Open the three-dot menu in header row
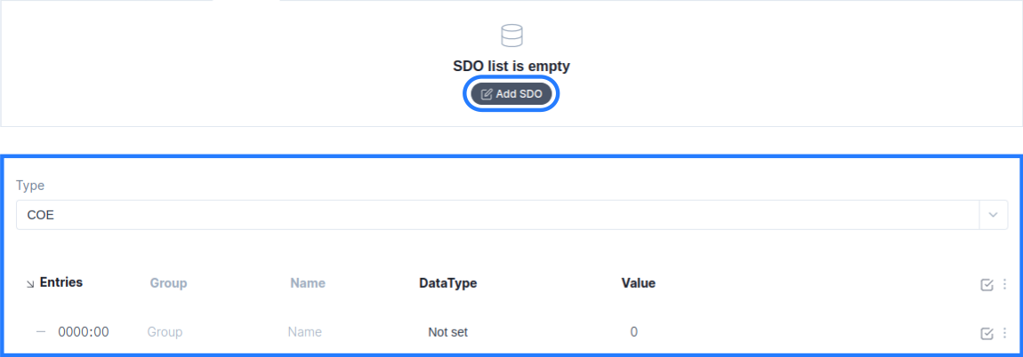Viewport: 1023px width, 357px height. [x=1004, y=284]
